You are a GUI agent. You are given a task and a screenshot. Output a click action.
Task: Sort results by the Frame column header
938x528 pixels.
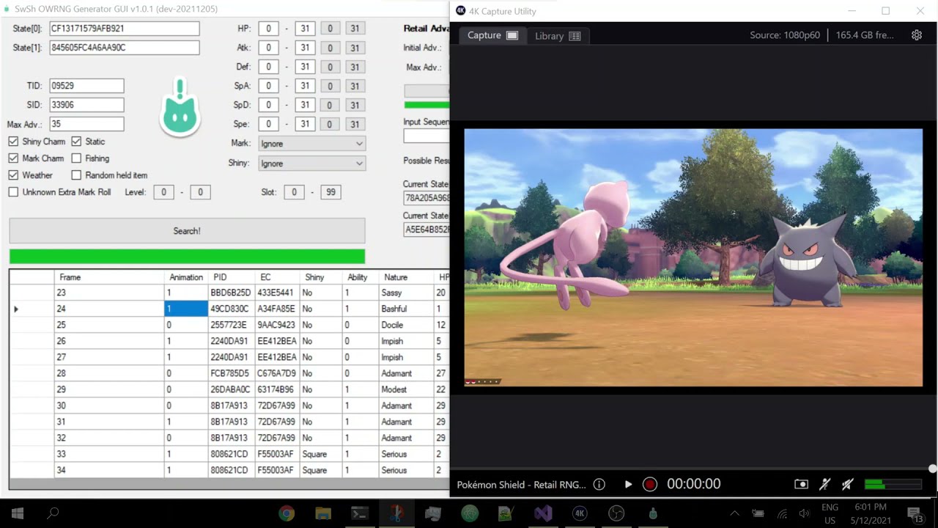[x=110, y=277]
